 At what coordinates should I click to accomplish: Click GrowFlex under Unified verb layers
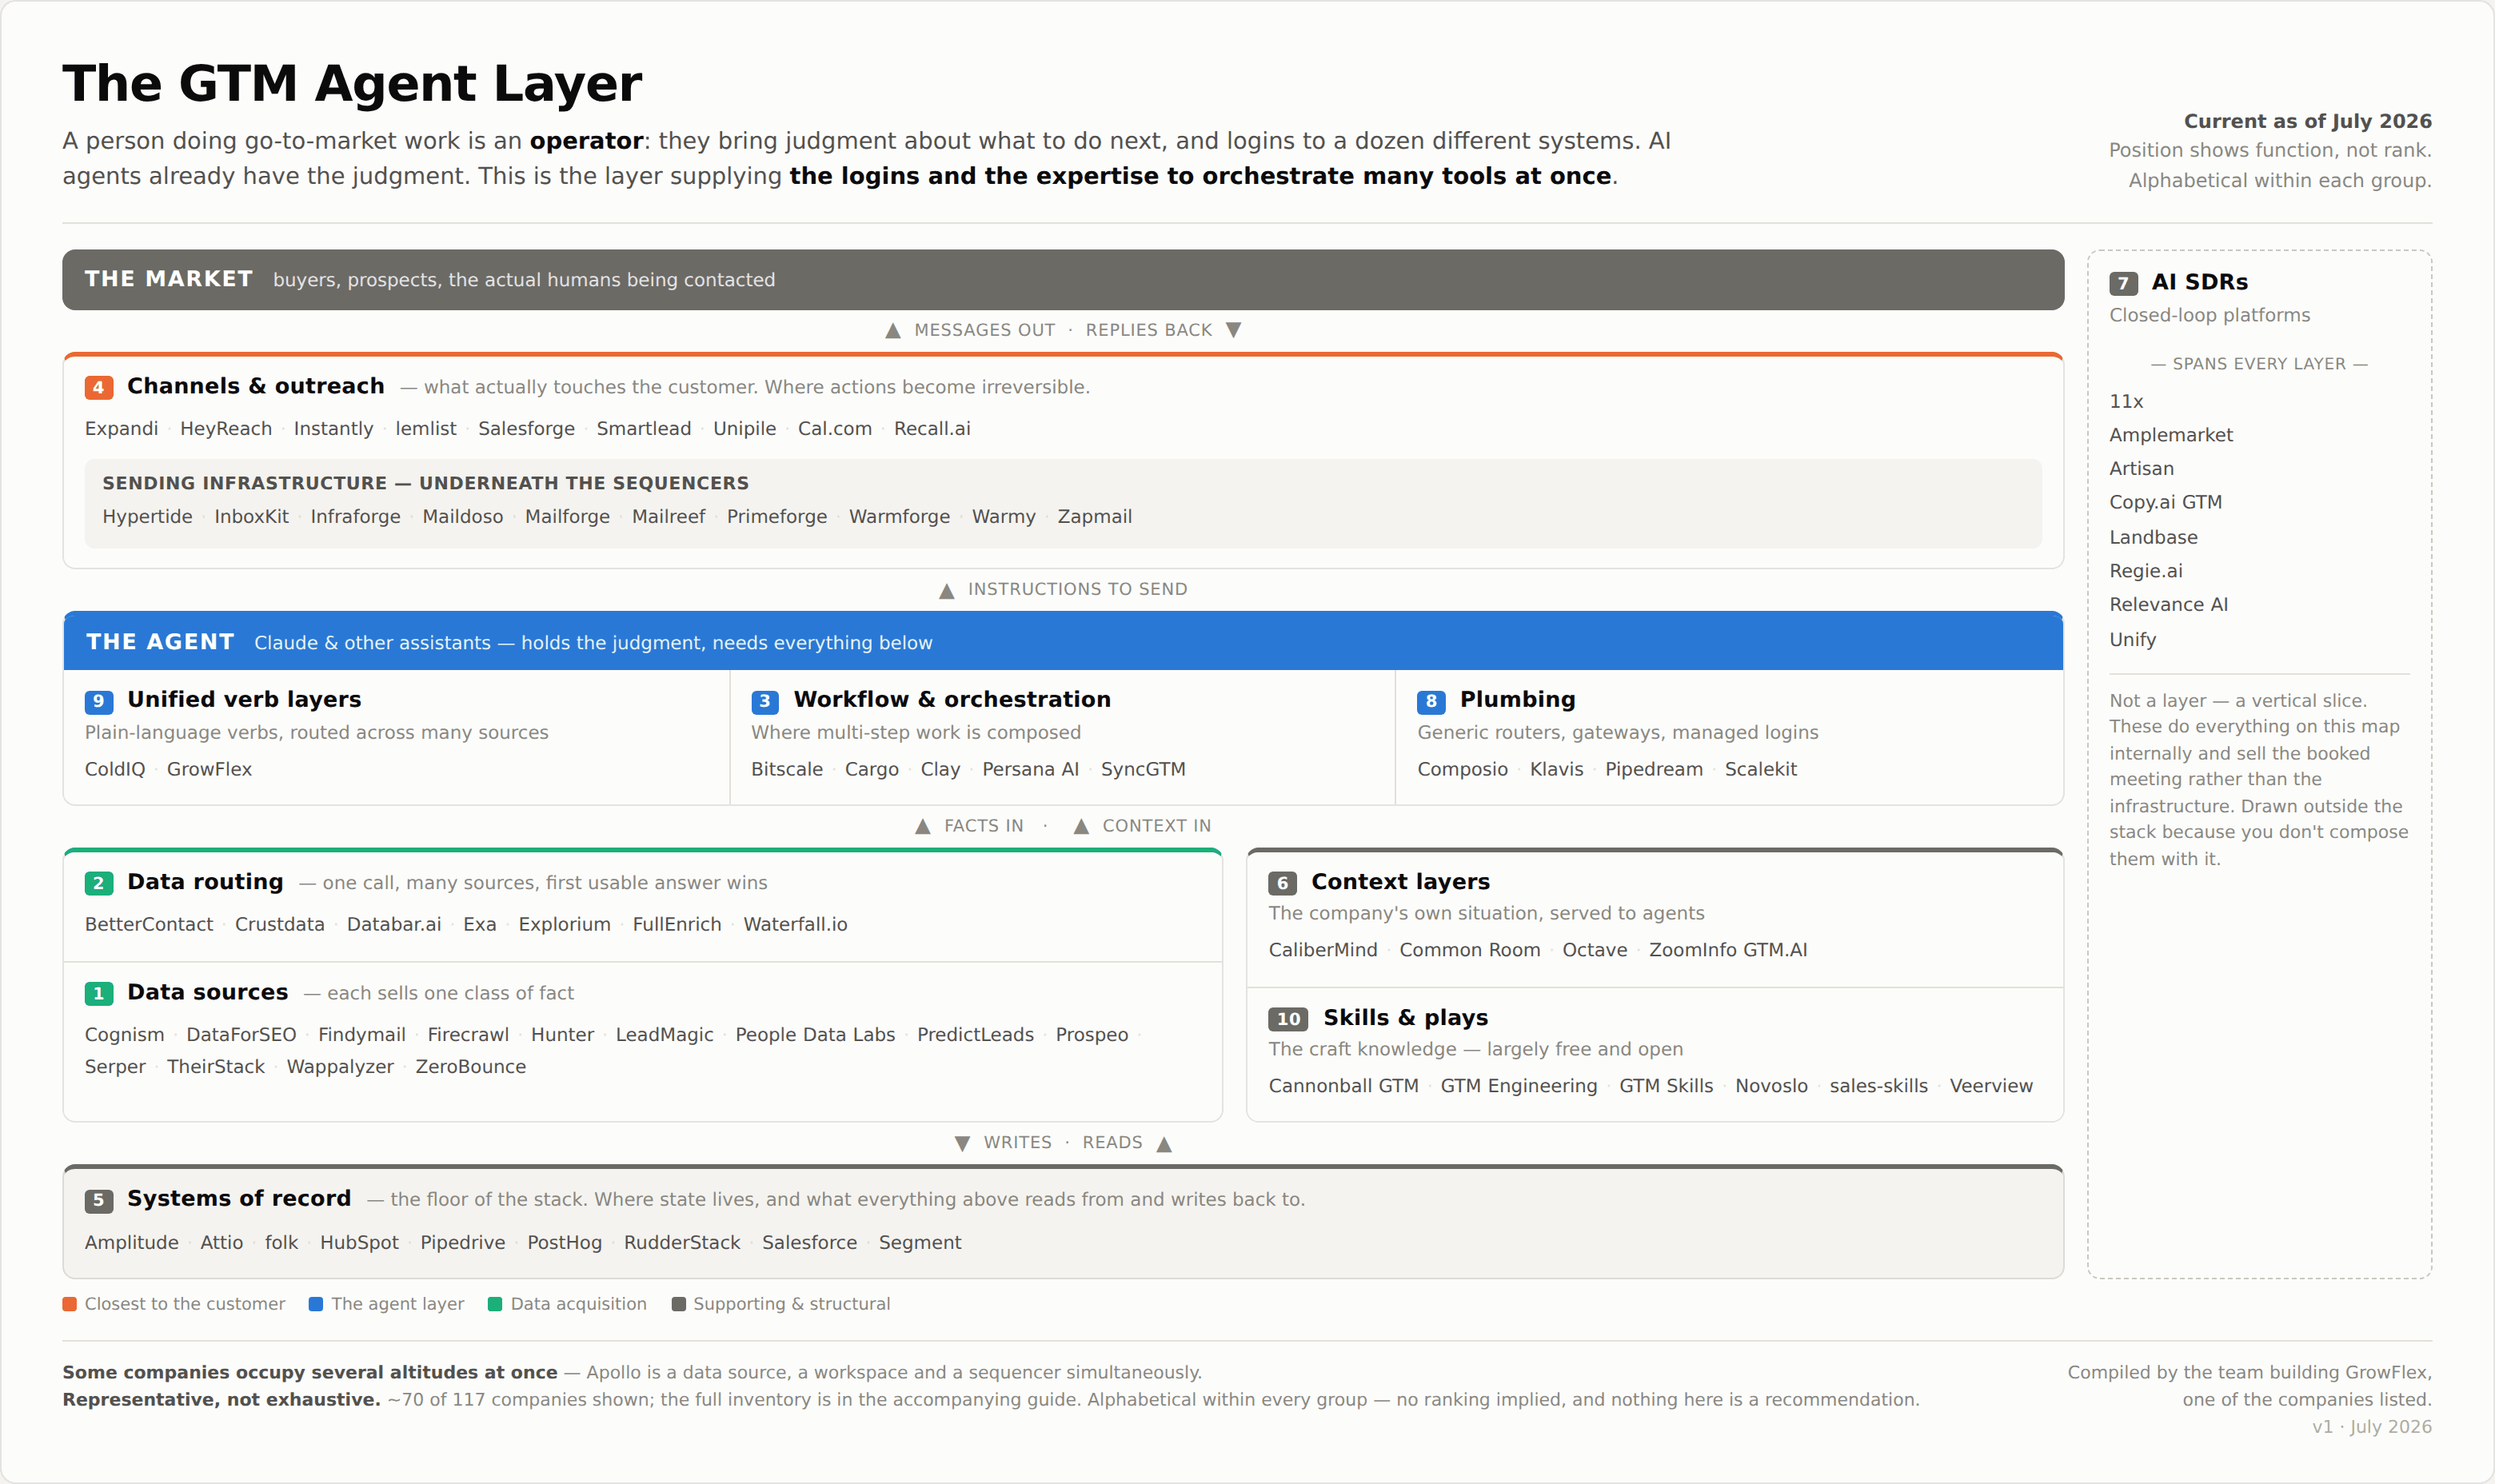tap(209, 769)
